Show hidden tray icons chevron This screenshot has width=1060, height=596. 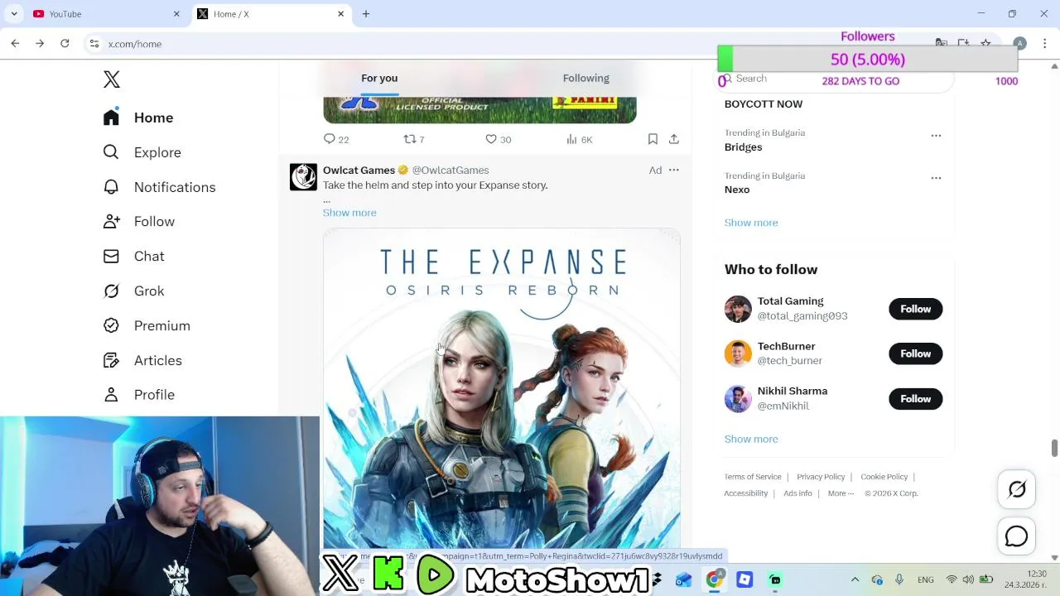855,579
